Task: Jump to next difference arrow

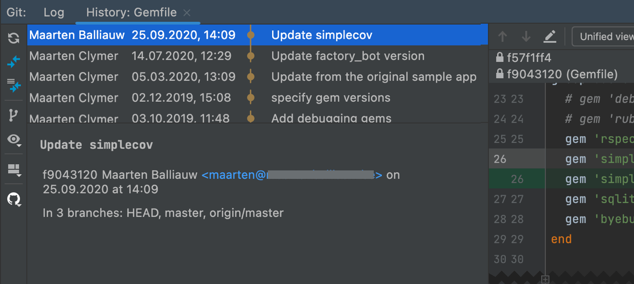Action: point(526,36)
